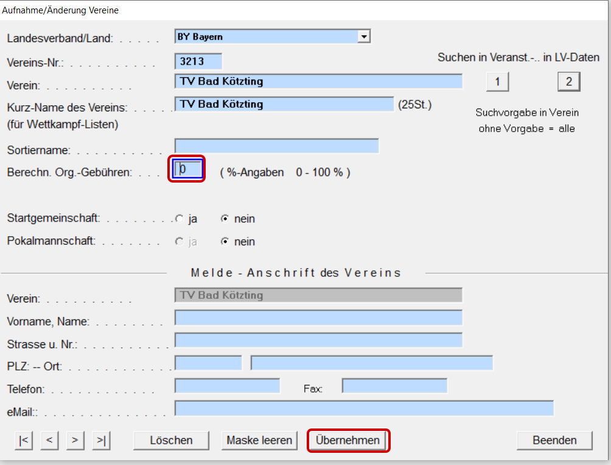Image resolution: width=611 pixels, height=465 pixels.
Task: Go to previous club record
Action: coord(49,440)
